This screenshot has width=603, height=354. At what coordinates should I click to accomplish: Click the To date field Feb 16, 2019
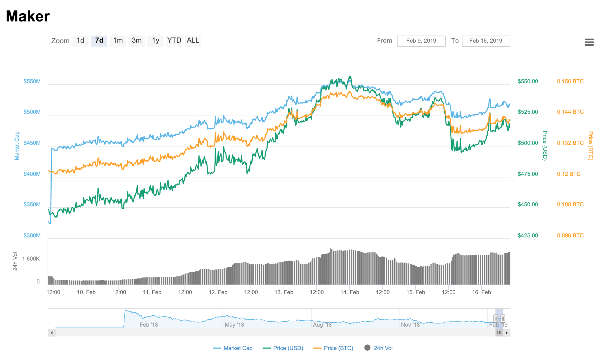point(486,41)
